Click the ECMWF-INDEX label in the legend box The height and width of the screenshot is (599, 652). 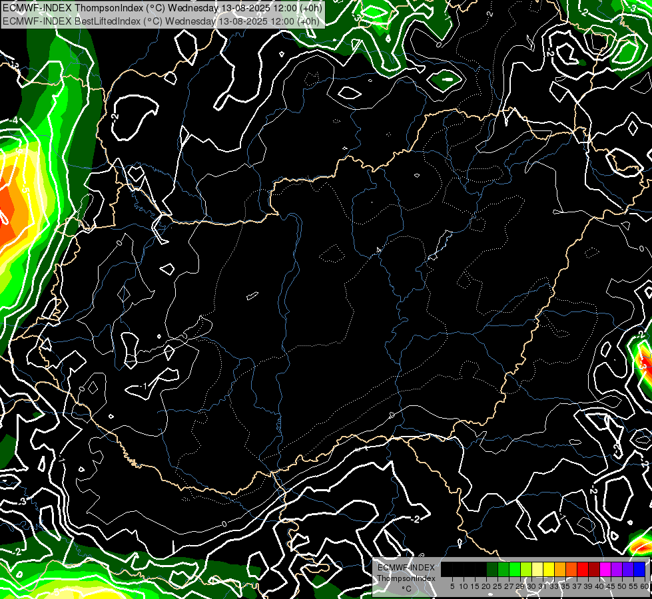(x=406, y=568)
